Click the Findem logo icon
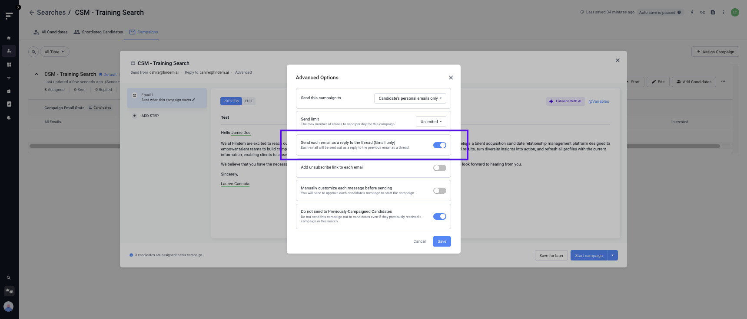Viewport: 747px width, 319px height. [9, 16]
